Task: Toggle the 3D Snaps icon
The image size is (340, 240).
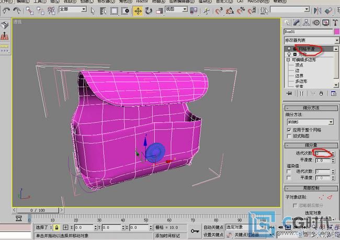Action: [x=219, y=10]
